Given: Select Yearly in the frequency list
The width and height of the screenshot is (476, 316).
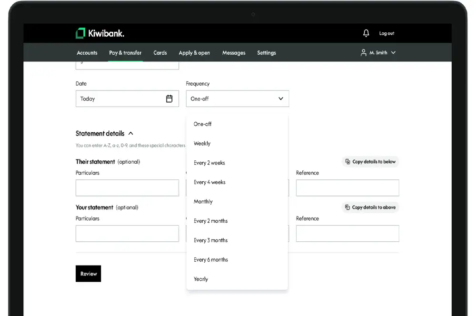Looking at the screenshot, I should point(201,279).
